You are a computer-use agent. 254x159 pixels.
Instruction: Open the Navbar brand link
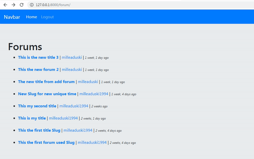[12, 17]
